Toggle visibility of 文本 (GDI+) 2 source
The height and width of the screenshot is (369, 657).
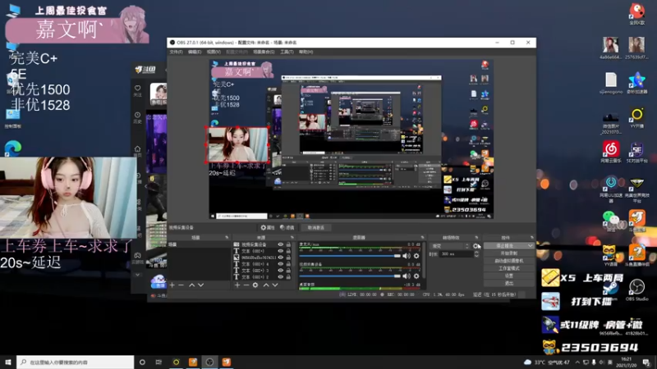(x=280, y=277)
